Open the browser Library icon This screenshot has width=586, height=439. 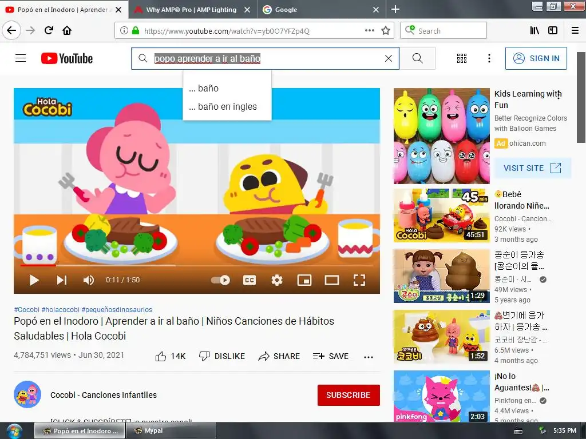click(x=535, y=31)
